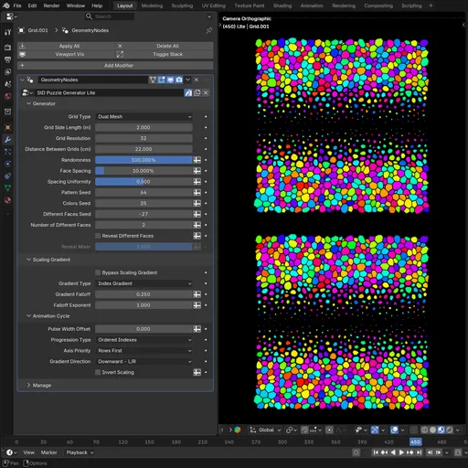Collapse the Scaling Gradient panel
The image size is (468, 468).
point(48,260)
